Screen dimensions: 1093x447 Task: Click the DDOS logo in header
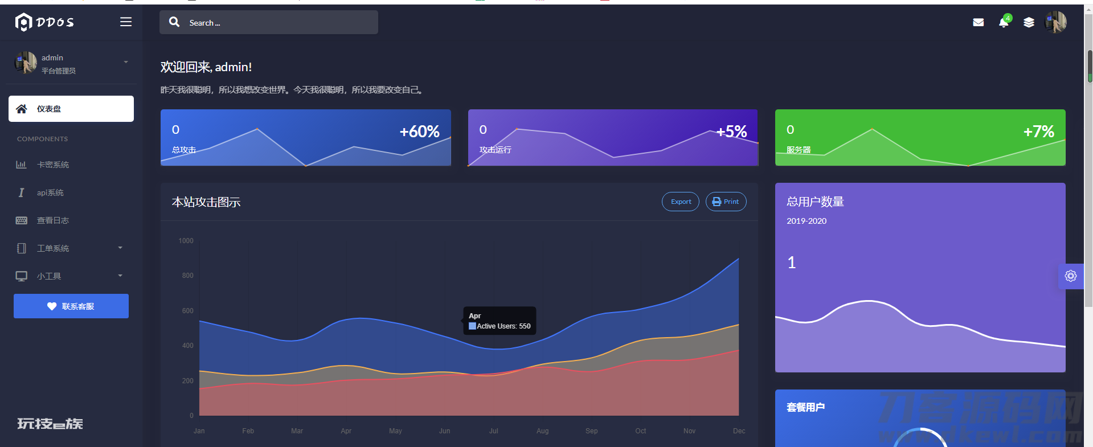click(44, 22)
